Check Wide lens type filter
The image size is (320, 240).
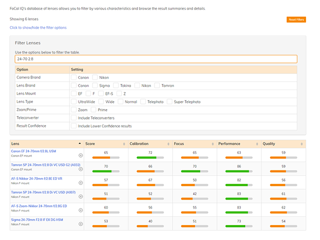coord(101,101)
